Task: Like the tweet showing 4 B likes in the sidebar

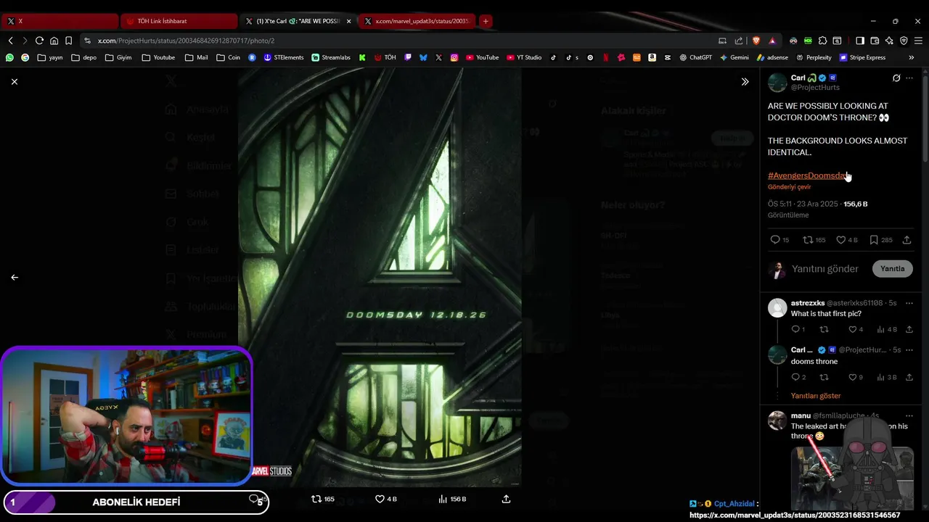Action: coord(847,240)
